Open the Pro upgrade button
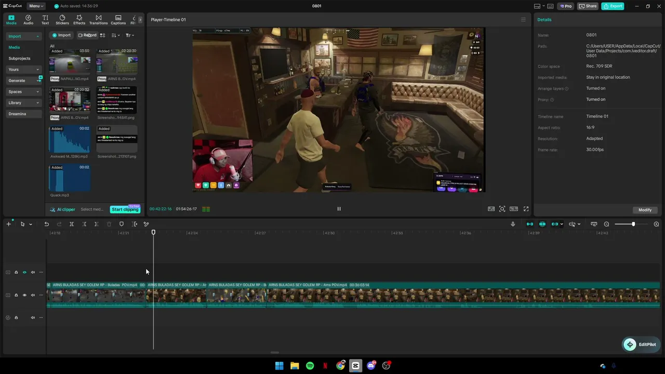Viewport: 665px width, 374px height. (x=565, y=6)
